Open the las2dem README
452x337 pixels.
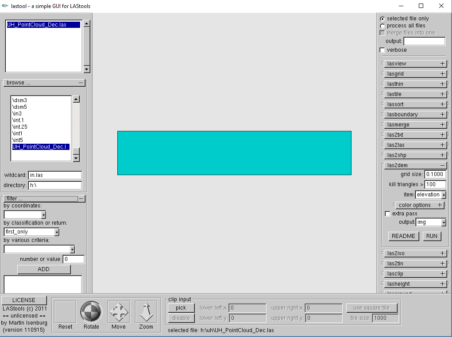pyautogui.click(x=403, y=236)
